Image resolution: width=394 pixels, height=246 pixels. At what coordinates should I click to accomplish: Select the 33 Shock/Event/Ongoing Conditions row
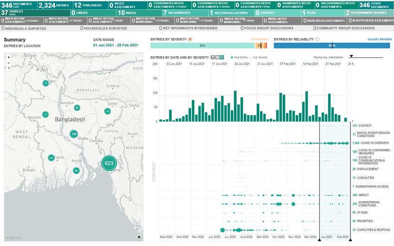[x=371, y=134]
